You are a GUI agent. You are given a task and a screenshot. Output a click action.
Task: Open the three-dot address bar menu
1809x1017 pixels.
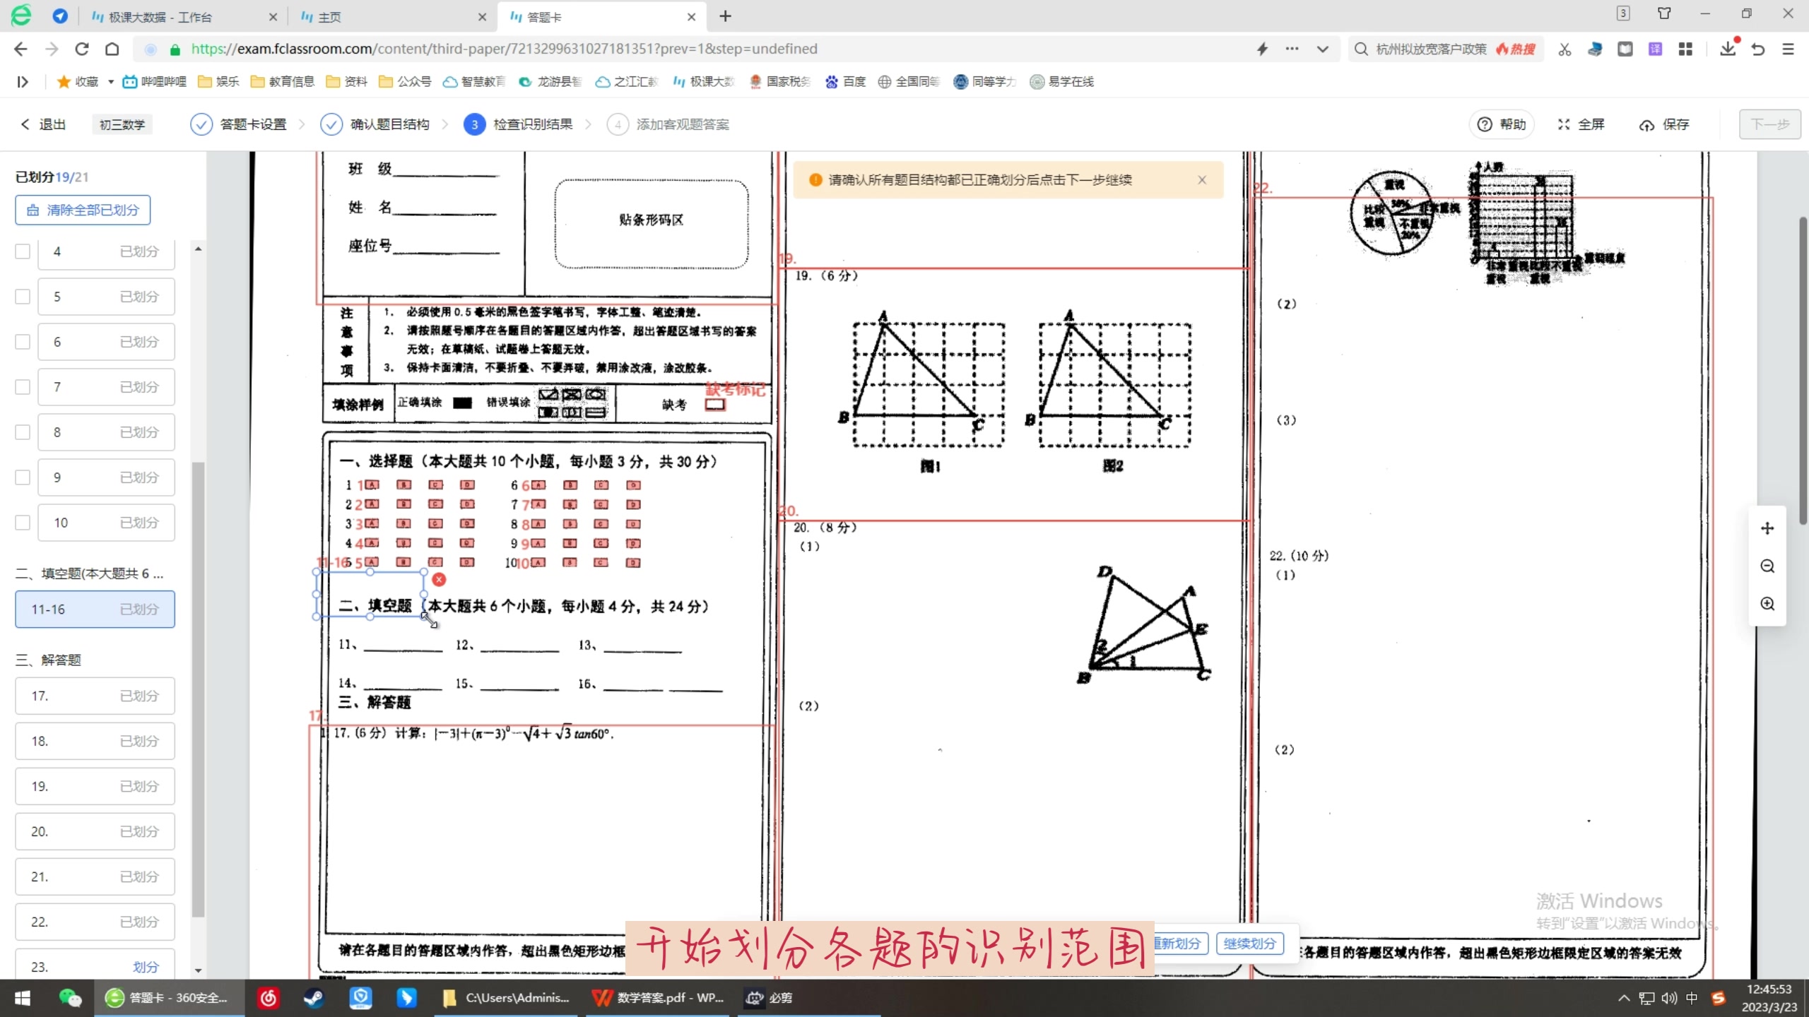[1292, 49]
